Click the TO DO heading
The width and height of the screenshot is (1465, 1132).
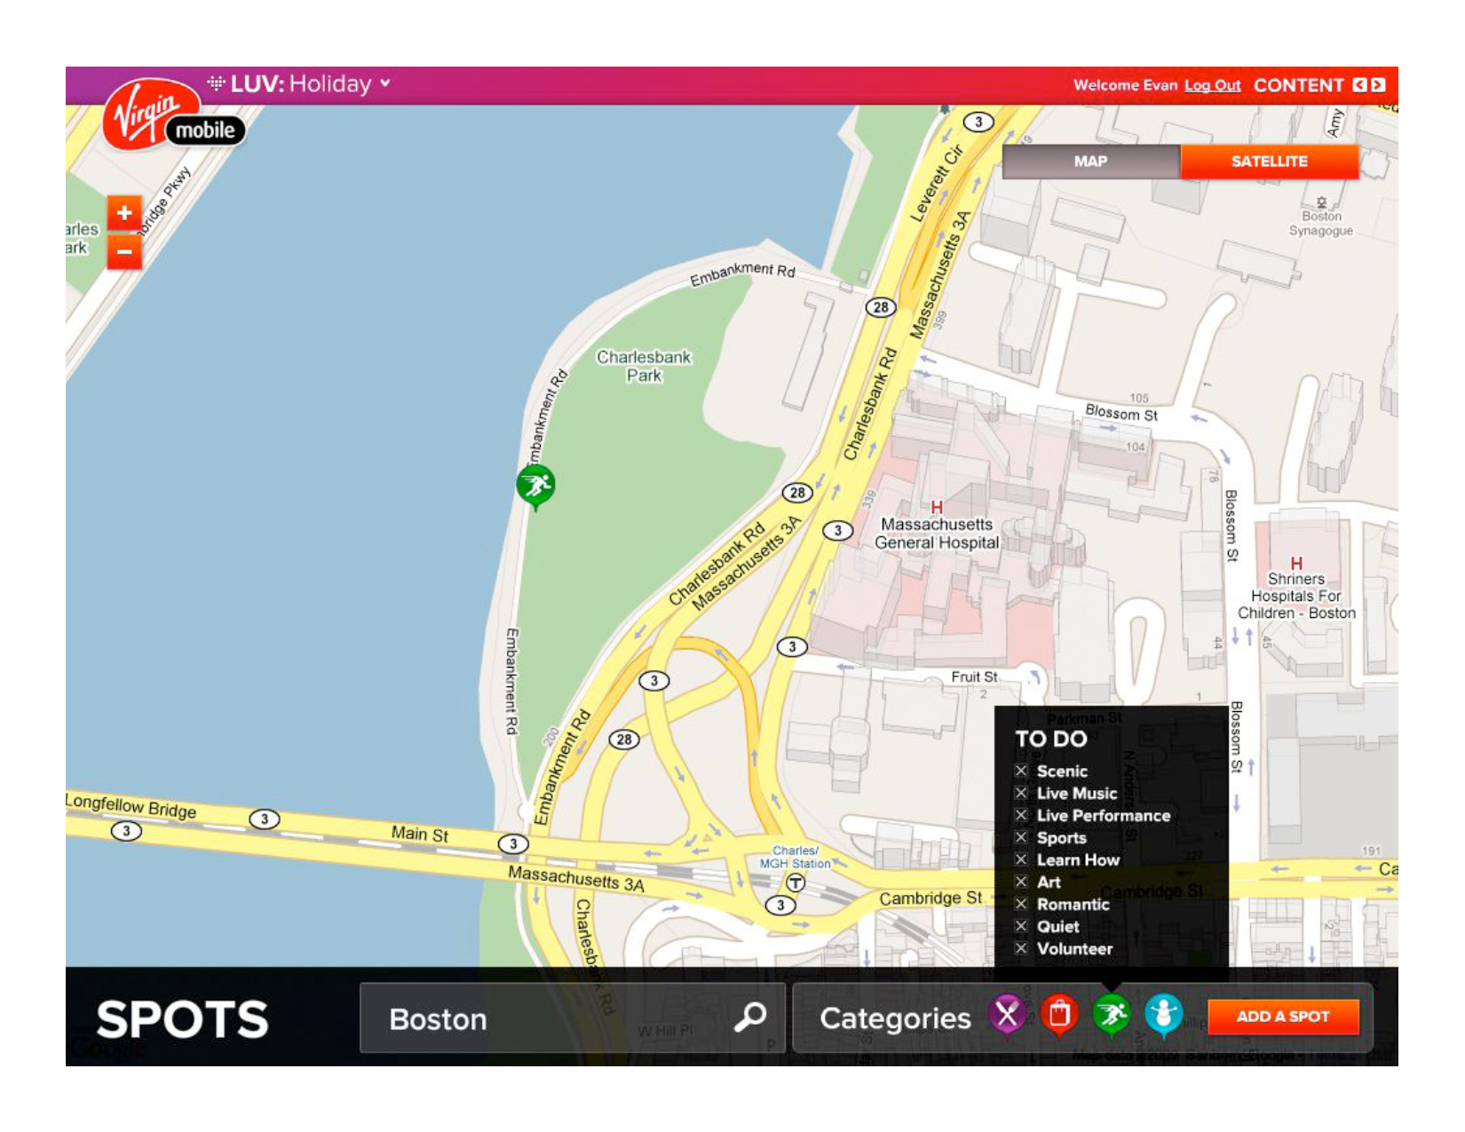pyautogui.click(x=1051, y=739)
